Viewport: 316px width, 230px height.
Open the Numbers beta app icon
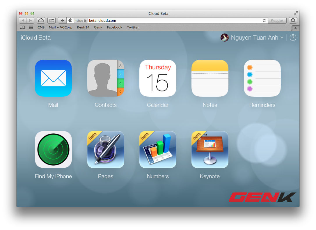pos(158,150)
